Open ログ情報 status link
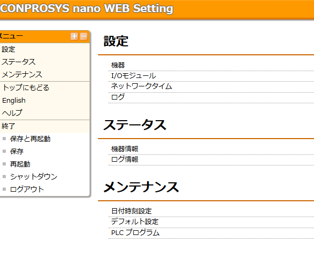Viewport: 314px width, 274px height. [125, 160]
